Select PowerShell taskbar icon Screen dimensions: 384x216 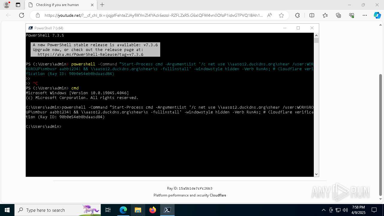[x=167, y=210]
